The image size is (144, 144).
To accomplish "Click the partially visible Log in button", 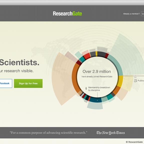I will pyautogui.click(x=142, y=14).
